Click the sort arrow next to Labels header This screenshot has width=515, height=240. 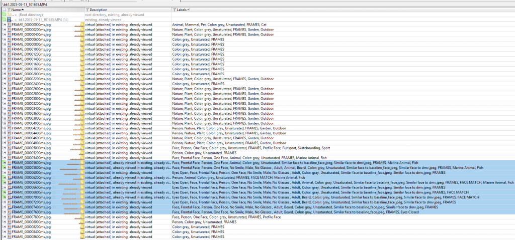[x=189, y=10]
